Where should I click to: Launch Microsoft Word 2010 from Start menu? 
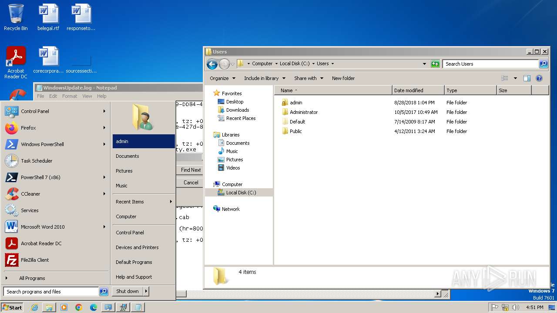pos(55,227)
